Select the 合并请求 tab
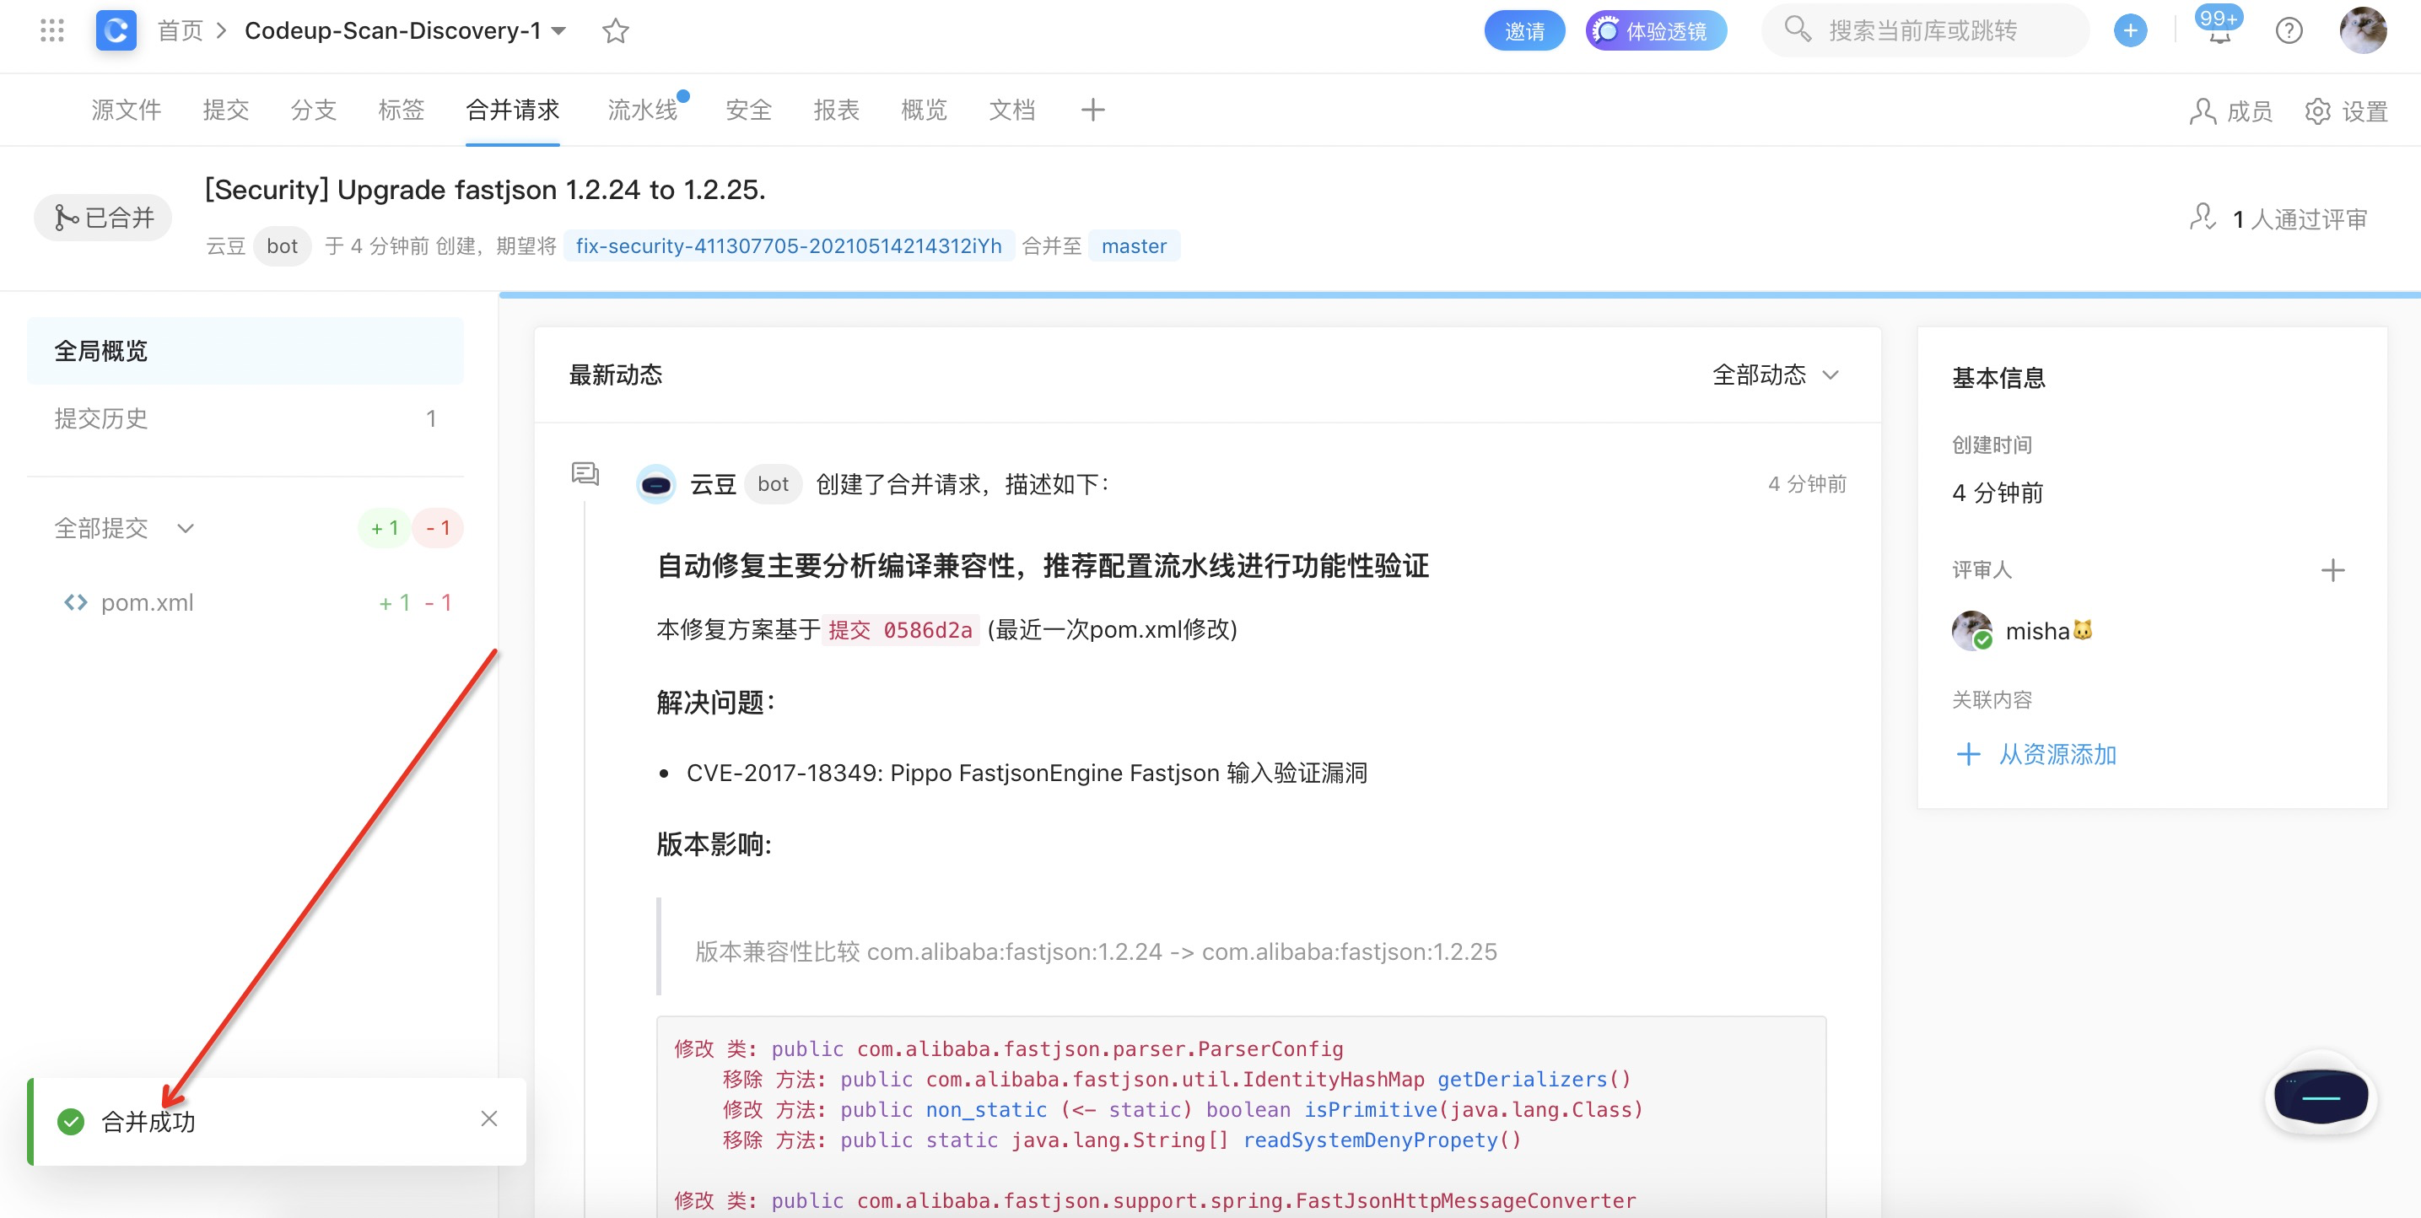2421x1218 pixels. coord(512,110)
